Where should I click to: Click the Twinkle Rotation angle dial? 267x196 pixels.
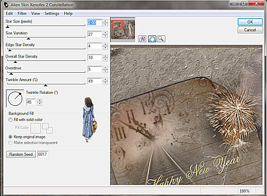15,99
